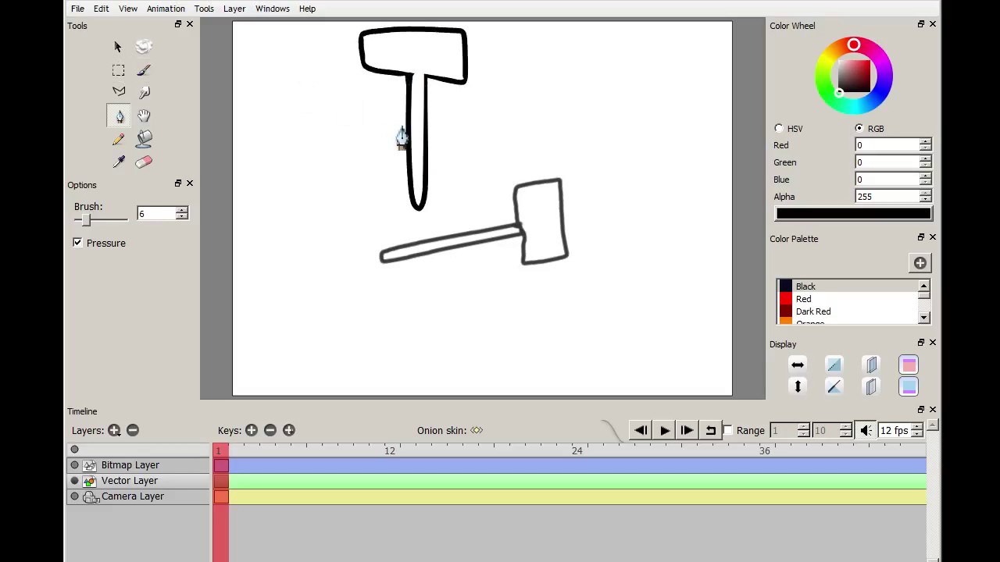The width and height of the screenshot is (1000, 562).
Task: Float the Tools panel
Action: pyautogui.click(x=178, y=24)
